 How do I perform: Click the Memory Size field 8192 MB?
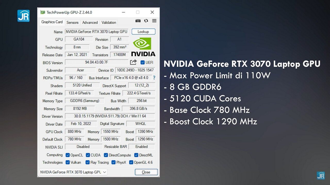pyautogui.click(x=80, y=108)
